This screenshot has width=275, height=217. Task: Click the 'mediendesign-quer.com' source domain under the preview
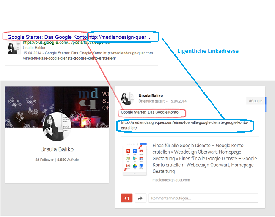171,180
